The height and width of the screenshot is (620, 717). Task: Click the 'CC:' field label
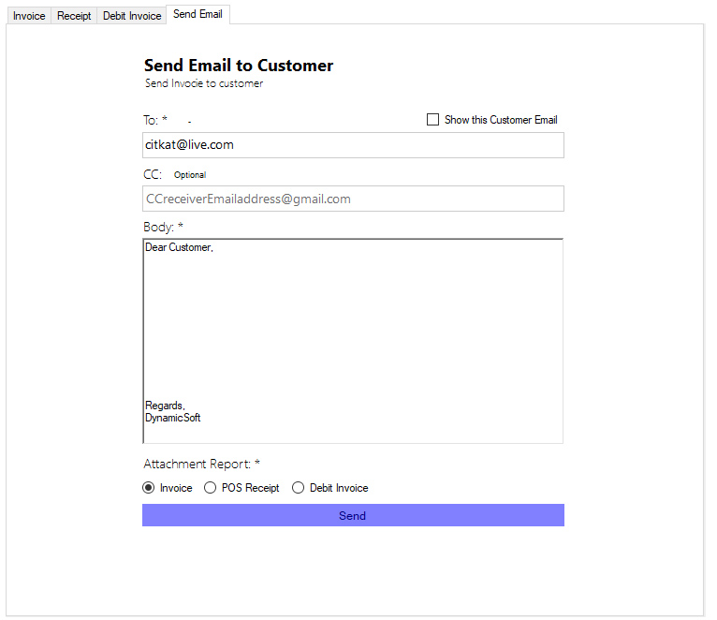tap(153, 174)
